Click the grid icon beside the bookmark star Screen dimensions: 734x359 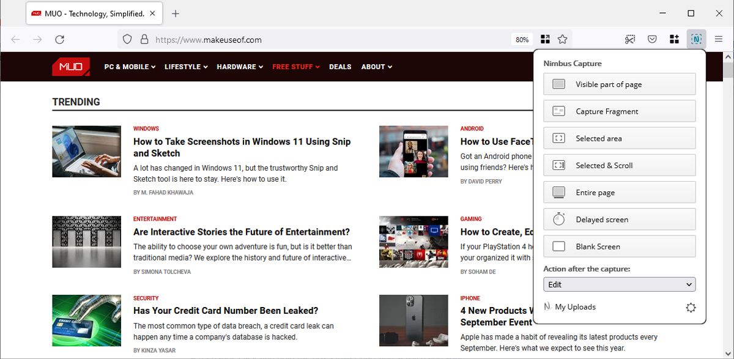coord(544,39)
